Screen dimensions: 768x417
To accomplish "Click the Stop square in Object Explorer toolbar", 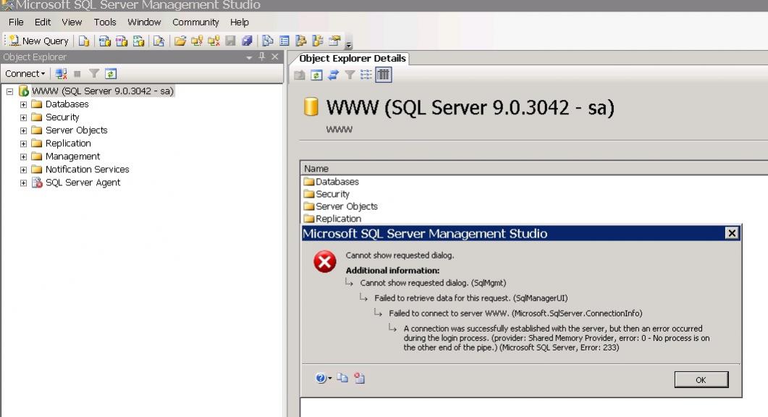I will coord(77,74).
